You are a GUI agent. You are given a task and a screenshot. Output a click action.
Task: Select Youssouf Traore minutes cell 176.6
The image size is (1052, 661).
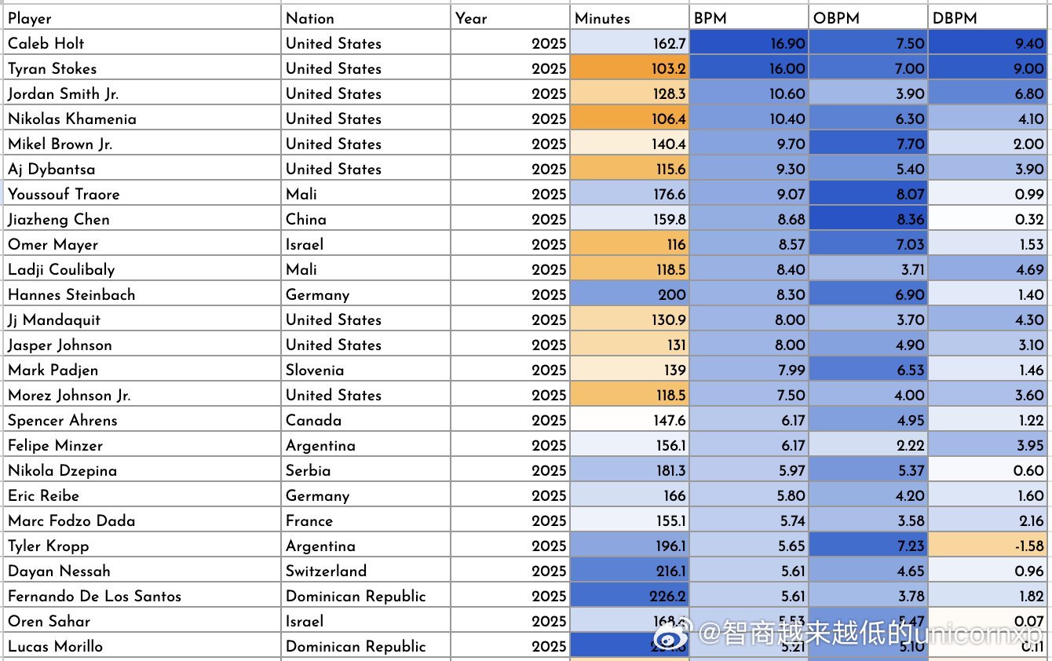coord(630,194)
